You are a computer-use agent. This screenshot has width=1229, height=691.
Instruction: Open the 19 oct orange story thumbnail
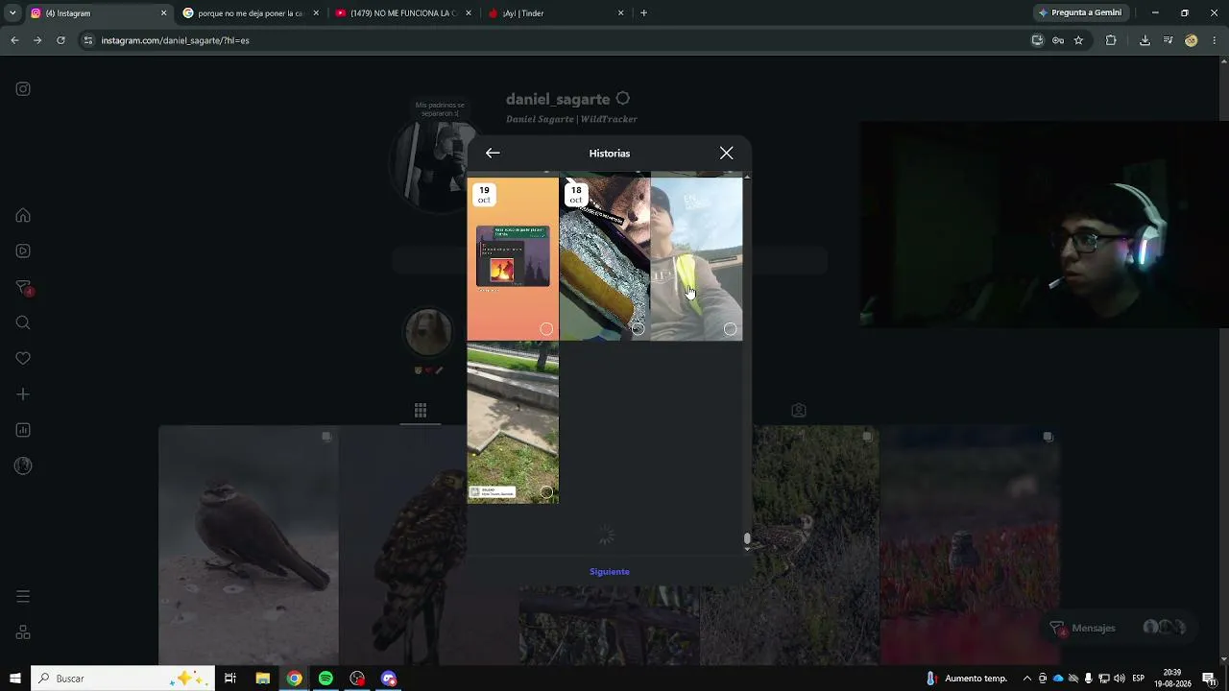click(x=513, y=258)
